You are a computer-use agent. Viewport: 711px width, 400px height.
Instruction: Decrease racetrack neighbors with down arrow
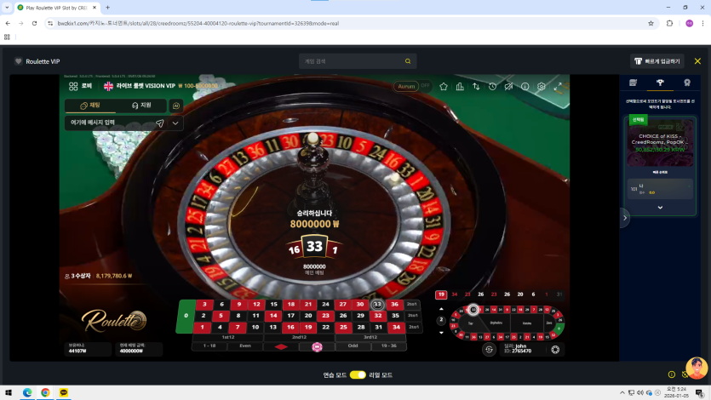(441, 333)
